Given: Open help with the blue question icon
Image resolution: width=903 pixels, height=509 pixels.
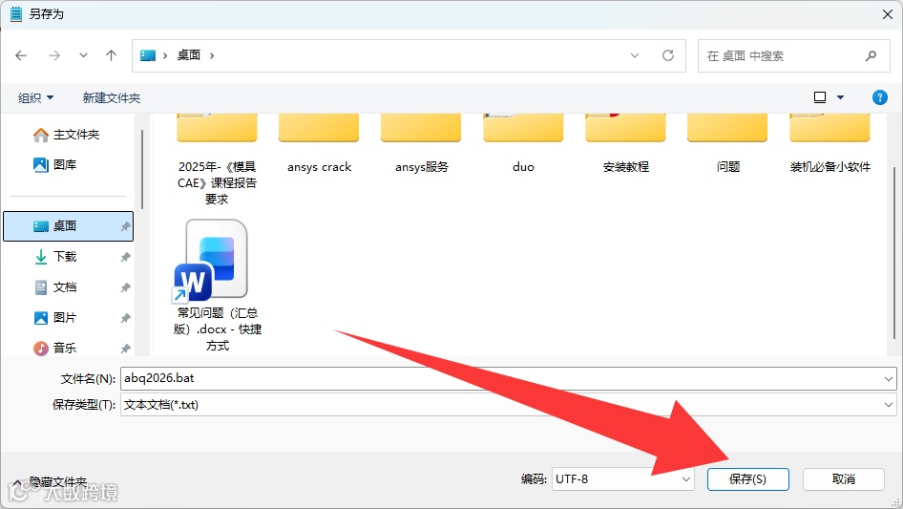Looking at the screenshot, I should (x=879, y=97).
